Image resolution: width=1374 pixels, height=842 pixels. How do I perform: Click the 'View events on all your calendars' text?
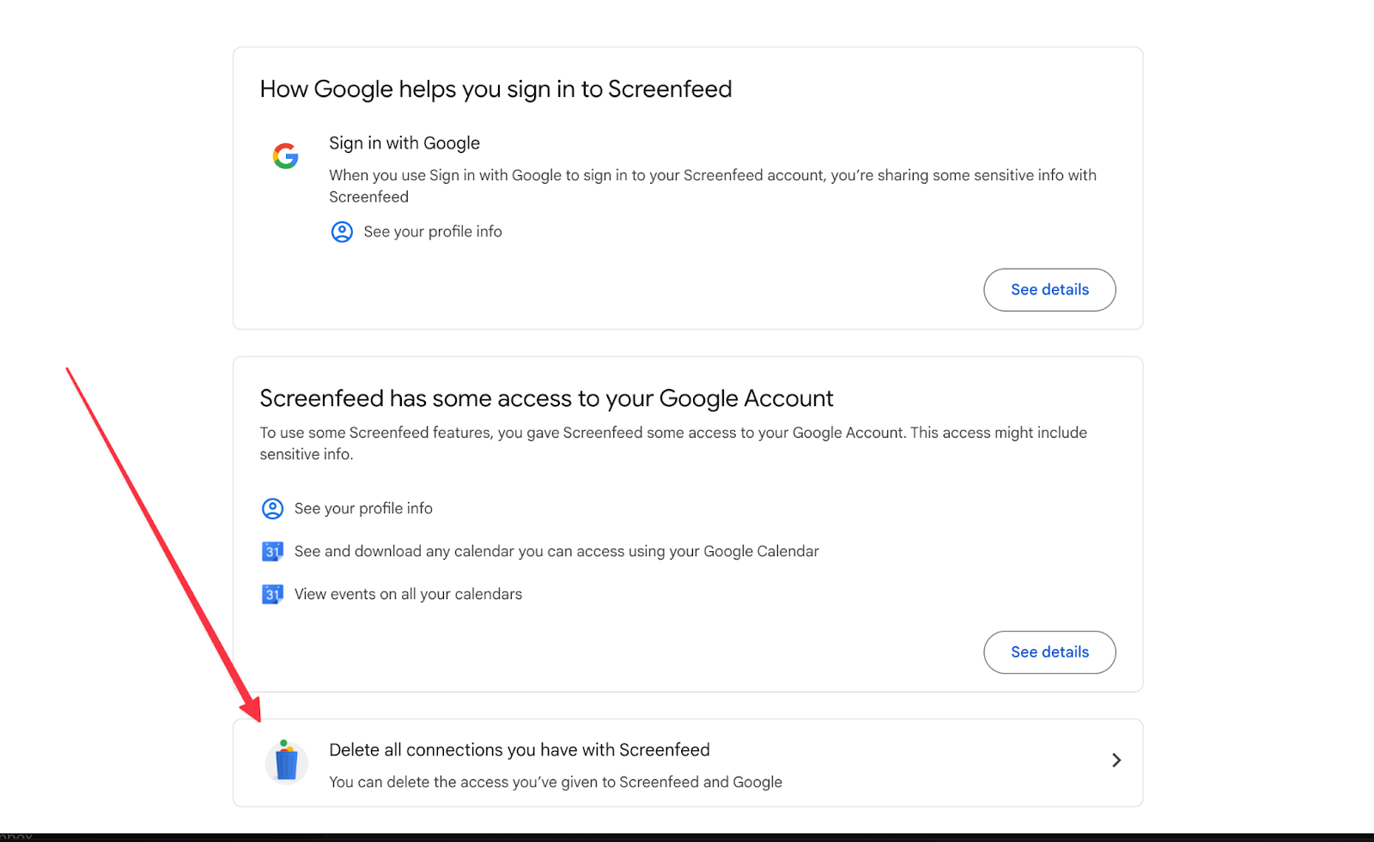(408, 594)
